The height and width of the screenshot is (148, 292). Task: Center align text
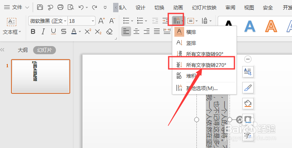(x=136, y=31)
